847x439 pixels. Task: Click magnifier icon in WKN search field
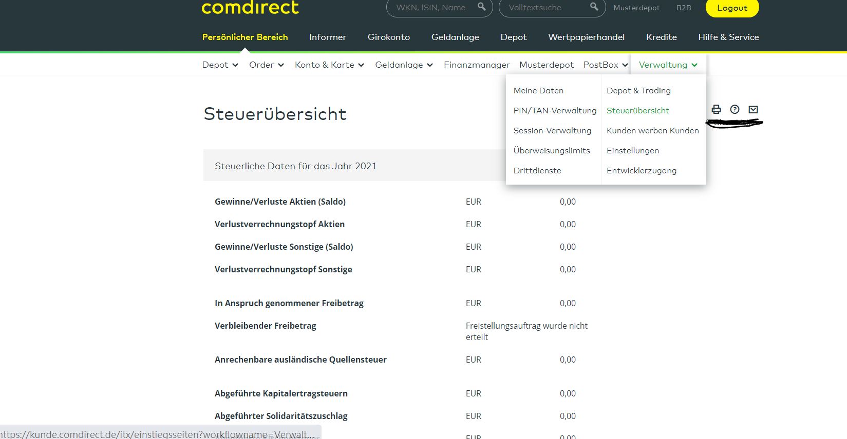(x=481, y=7)
